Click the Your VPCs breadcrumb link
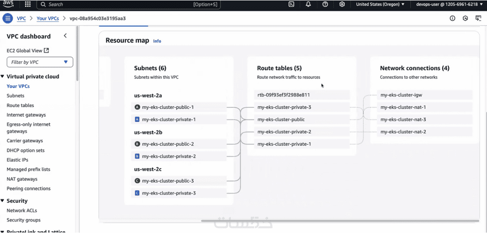This screenshot has height=233, width=487. [x=48, y=19]
